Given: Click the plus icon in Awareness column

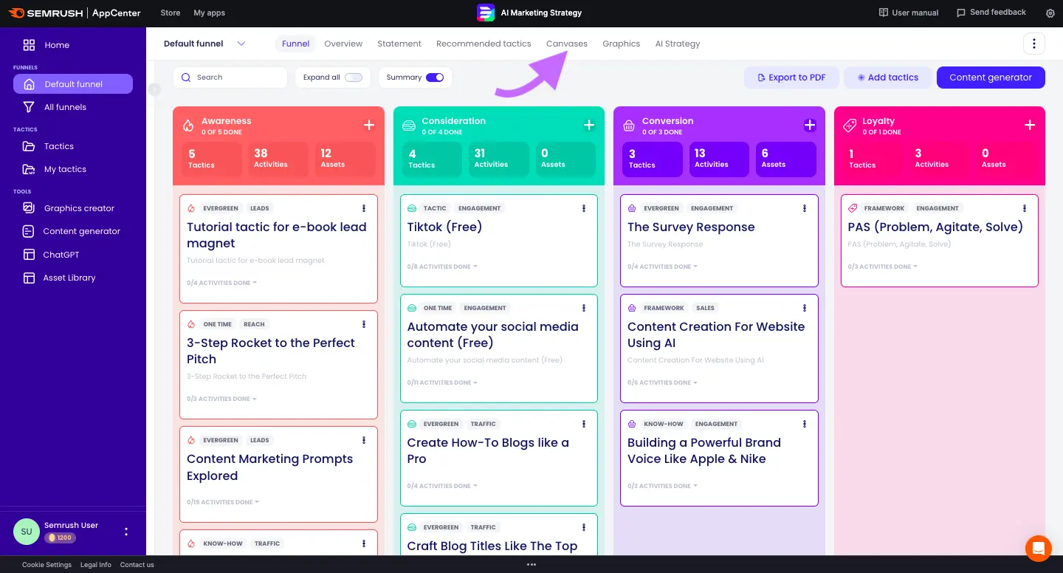Looking at the screenshot, I should (369, 126).
